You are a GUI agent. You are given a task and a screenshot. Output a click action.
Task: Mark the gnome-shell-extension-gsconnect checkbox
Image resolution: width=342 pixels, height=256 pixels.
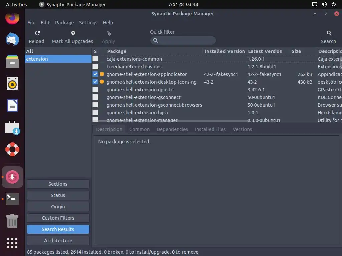click(x=95, y=97)
